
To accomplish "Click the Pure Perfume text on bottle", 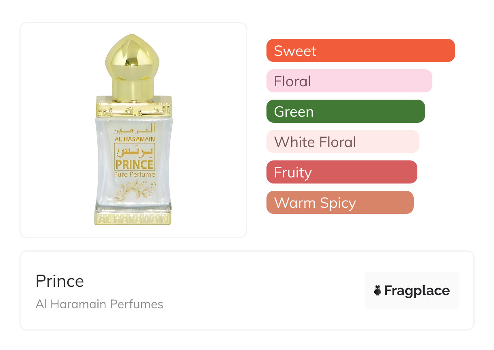I will click(134, 175).
